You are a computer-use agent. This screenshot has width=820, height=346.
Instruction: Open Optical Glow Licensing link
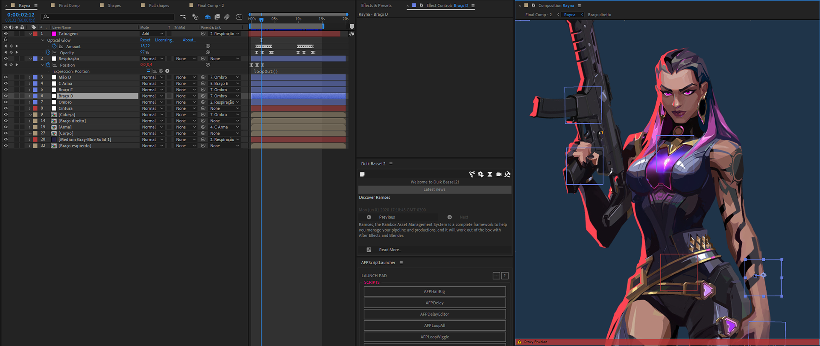164,40
